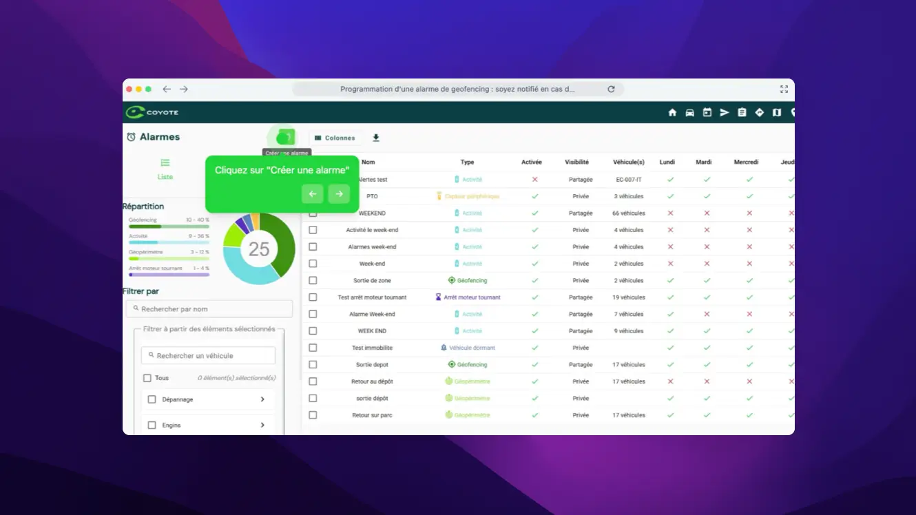Click the directions diamond icon
The width and height of the screenshot is (916, 515).
[760, 113]
